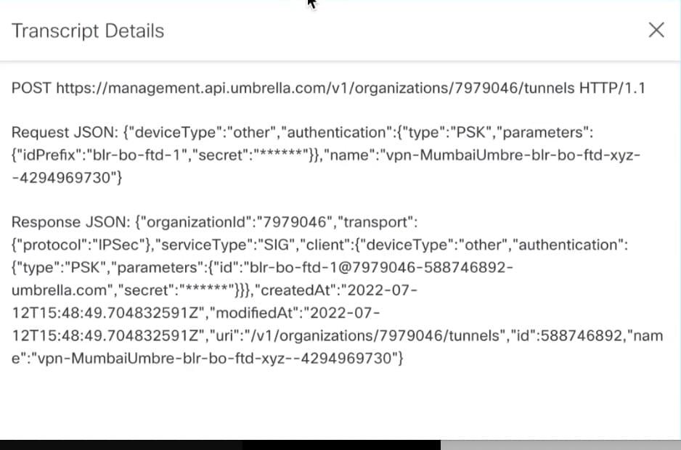Click the uri value /v1/organizations/7979046/tunnels
The image size is (681, 450).
tap(375, 336)
